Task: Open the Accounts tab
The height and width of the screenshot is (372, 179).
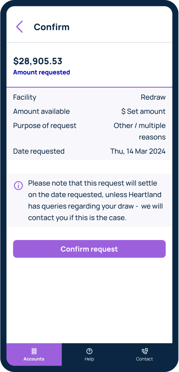Action: coord(34,355)
